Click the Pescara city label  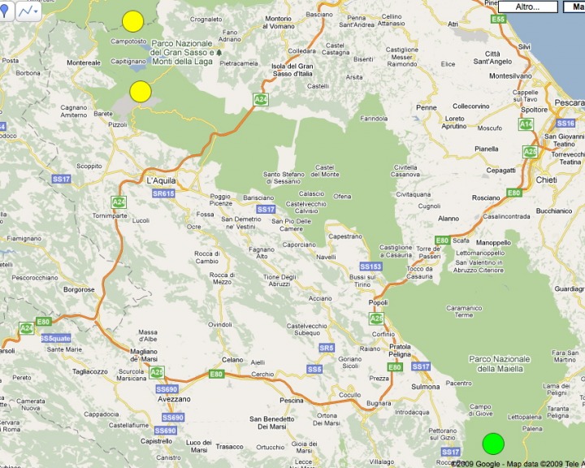(570, 102)
